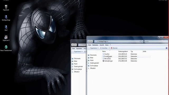Image resolution: width=169 pixels, height=95 pixels.
Task: Select the Mini Games folder row
Action: coord(126,59)
